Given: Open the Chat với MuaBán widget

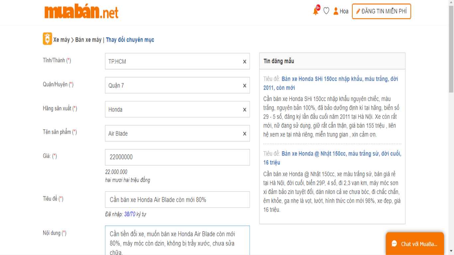Looking at the screenshot, I should tap(415, 244).
